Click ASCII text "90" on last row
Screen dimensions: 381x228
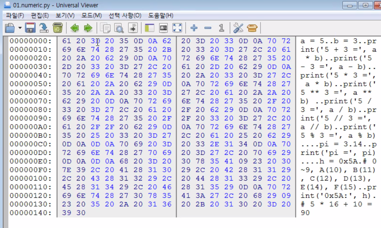tap(305, 213)
